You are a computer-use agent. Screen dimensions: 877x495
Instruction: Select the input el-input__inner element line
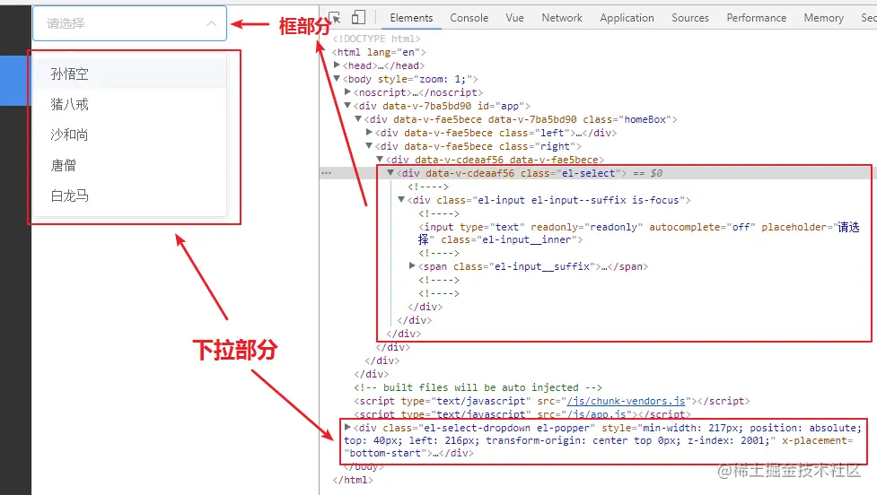tap(639, 233)
